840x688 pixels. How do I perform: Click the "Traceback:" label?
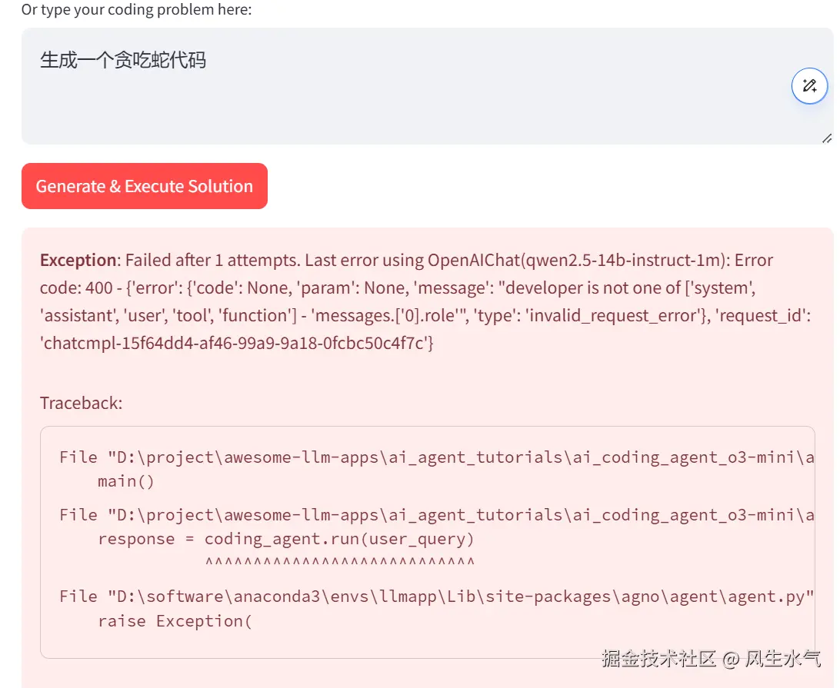coord(81,403)
